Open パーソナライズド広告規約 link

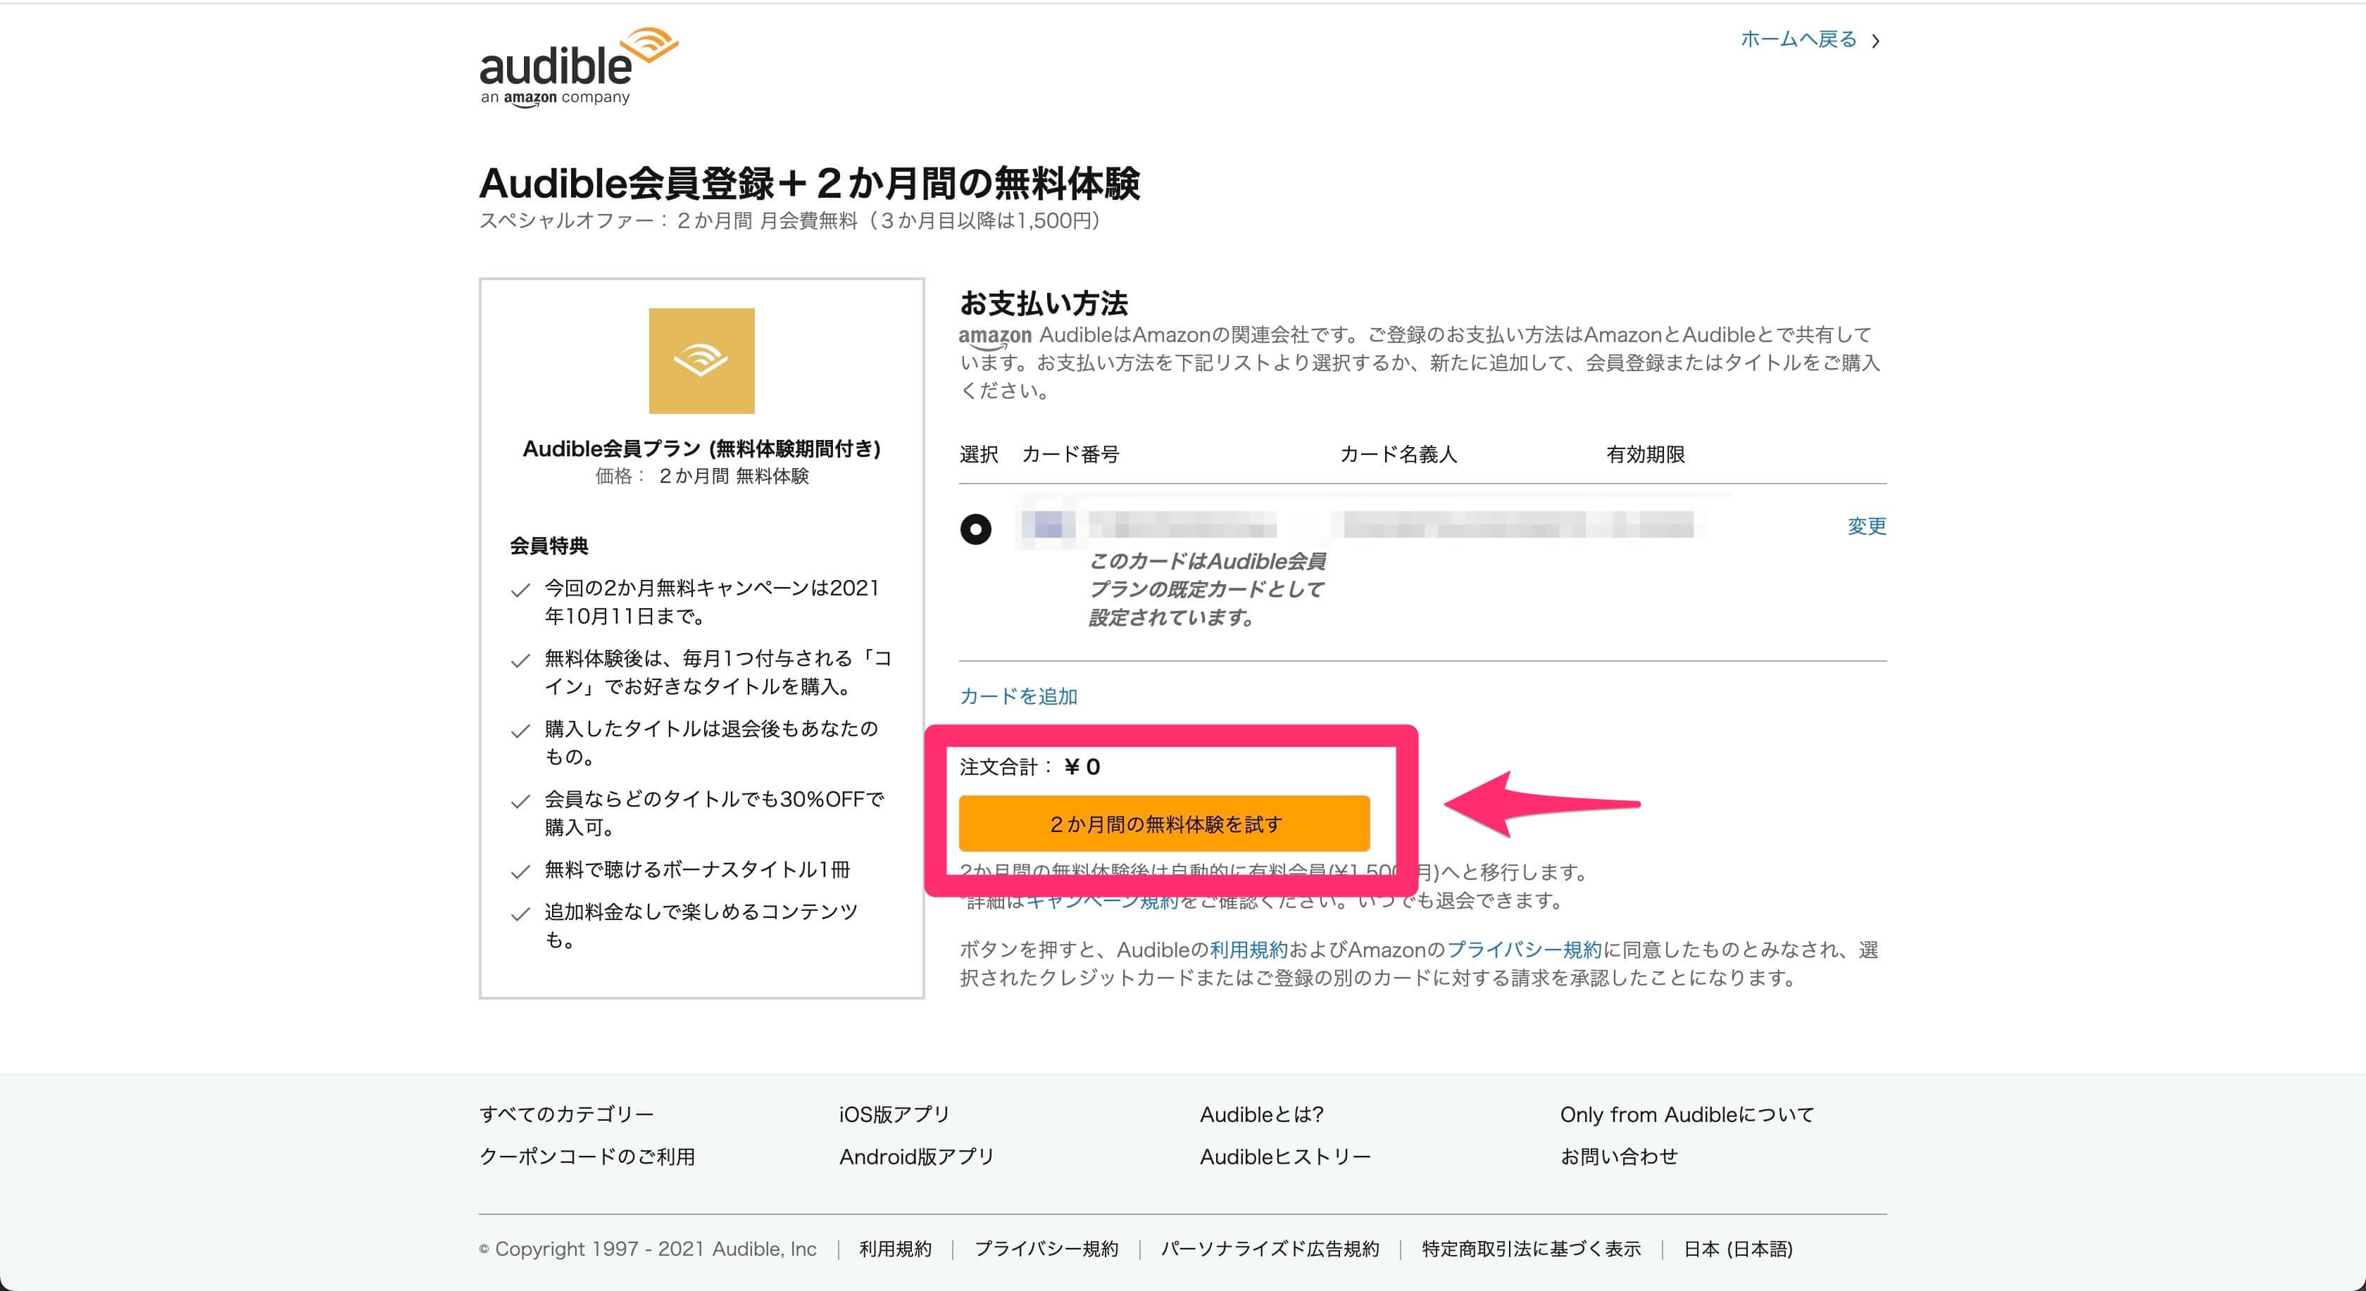point(1270,1249)
